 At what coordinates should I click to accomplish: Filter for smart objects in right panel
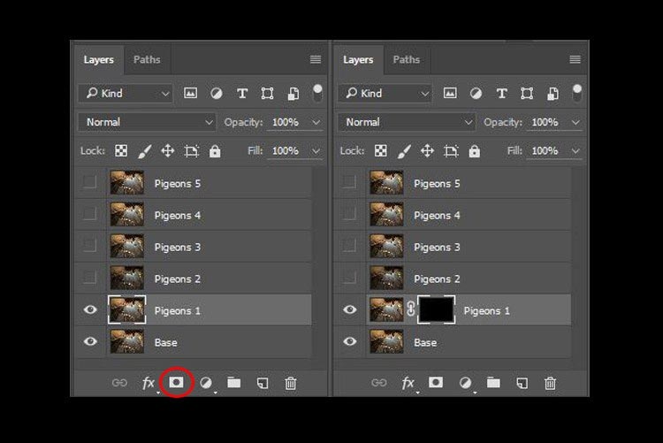tap(552, 93)
